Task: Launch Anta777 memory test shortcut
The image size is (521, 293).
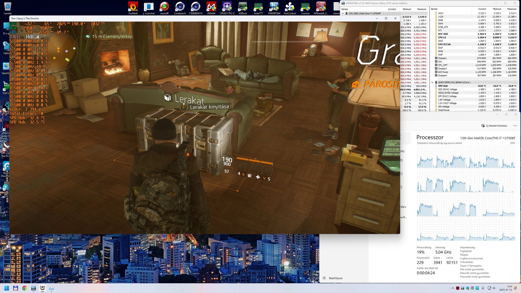Action: click(258, 8)
